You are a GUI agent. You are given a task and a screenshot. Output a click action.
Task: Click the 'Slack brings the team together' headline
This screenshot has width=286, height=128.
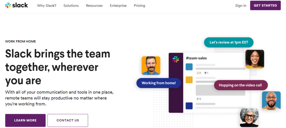58,67
